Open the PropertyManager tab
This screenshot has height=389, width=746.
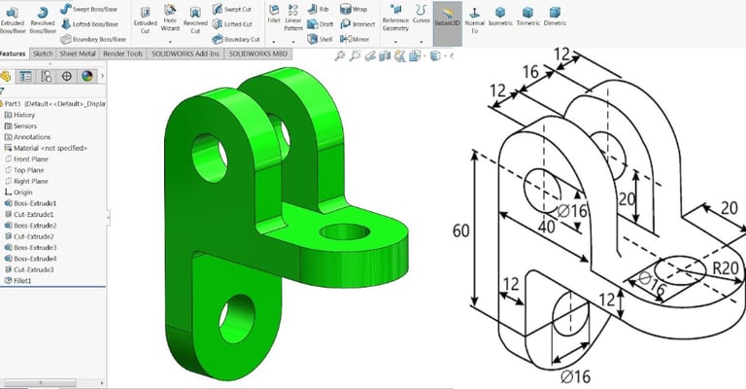point(25,76)
